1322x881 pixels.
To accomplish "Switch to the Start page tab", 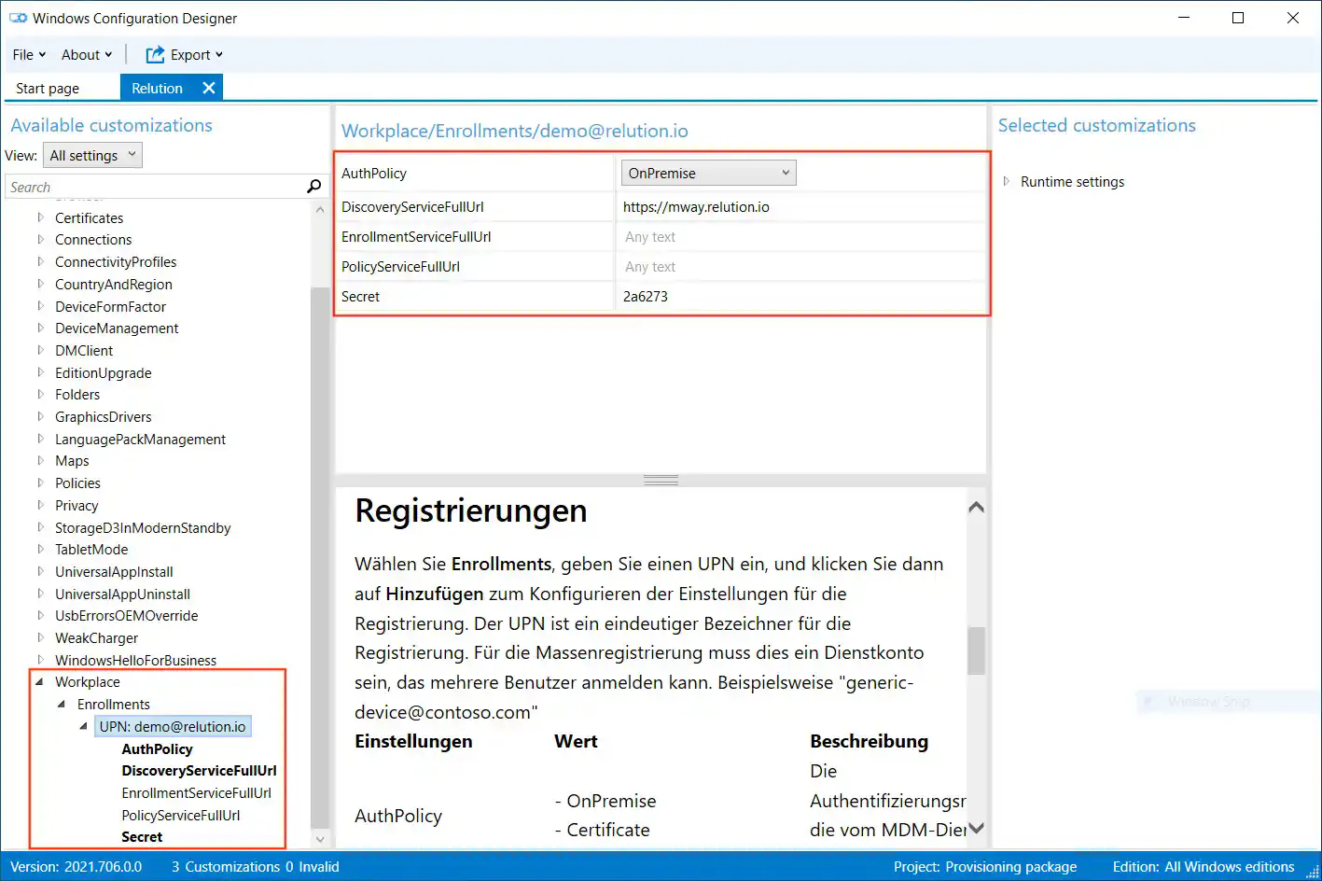I will [47, 87].
